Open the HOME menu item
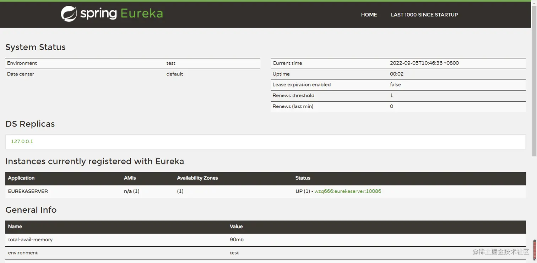Image resolution: width=537 pixels, height=263 pixels. coord(369,15)
